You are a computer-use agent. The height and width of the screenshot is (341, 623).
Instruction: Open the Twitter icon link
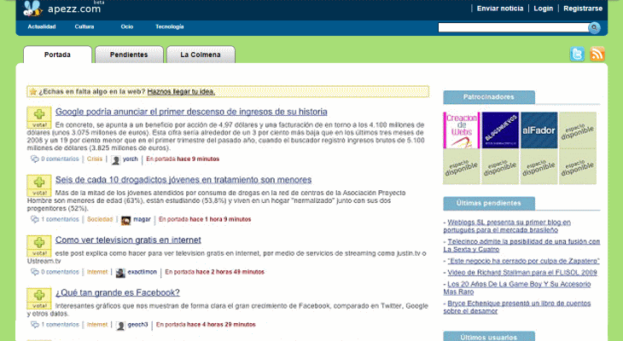577,54
